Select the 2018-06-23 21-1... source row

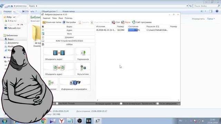(x=106, y=30)
